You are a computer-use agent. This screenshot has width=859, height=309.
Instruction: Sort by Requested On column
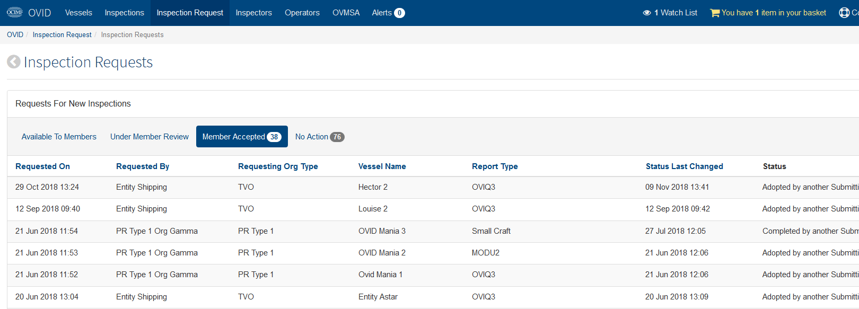click(x=42, y=166)
